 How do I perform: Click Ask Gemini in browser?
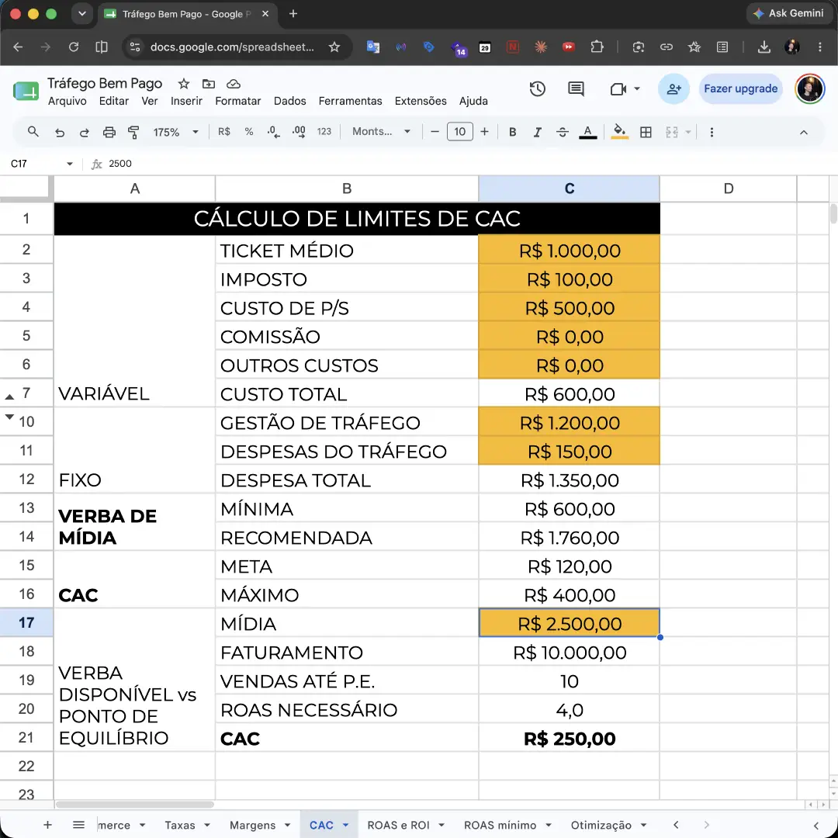(x=788, y=13)
